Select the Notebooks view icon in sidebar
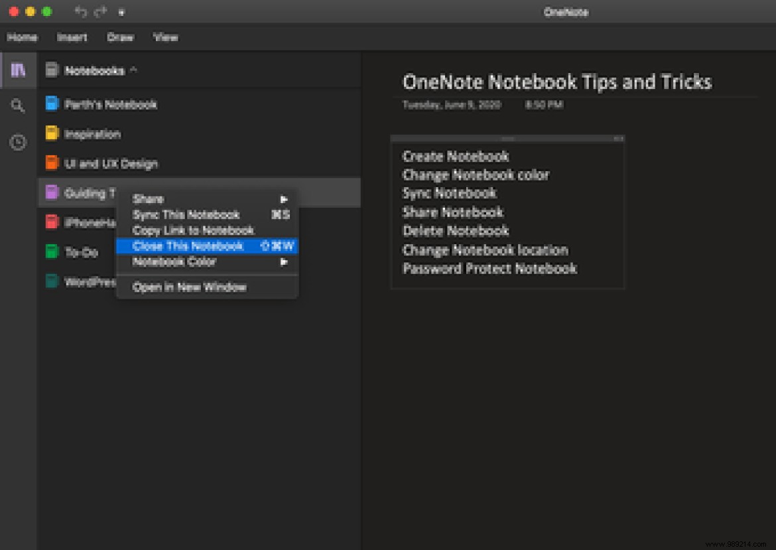Viewport: 776px width, 550px height. click(x=18, y=70)
